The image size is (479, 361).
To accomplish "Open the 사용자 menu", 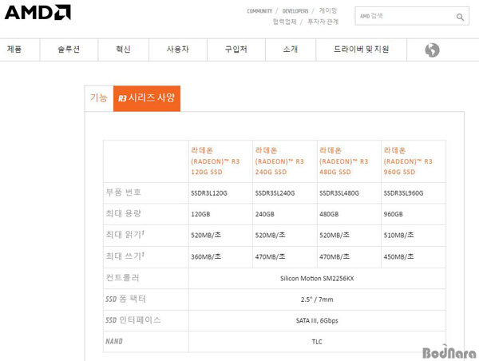I will click(177, 50).
